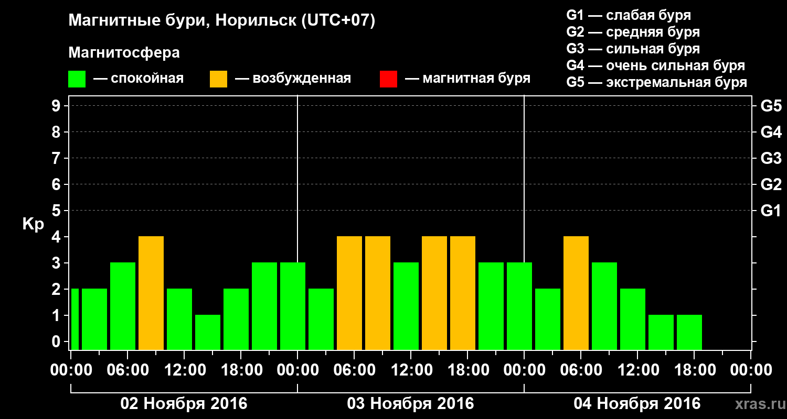The width and height of the screenshot is (787, 419).
Task: Click the '— спокойная' legend label
Action: (x=139, y=79)
